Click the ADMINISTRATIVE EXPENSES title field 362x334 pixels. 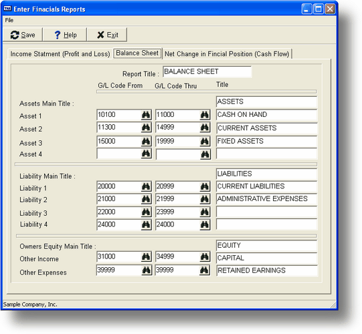coord(267,199)
